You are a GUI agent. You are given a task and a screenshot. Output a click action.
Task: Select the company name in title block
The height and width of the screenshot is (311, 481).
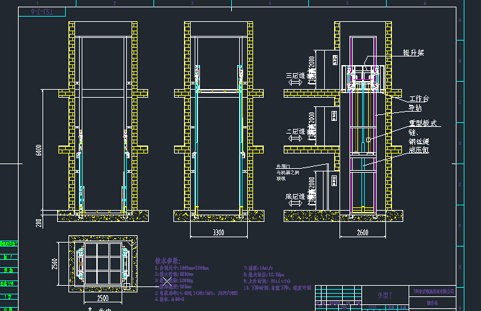433,291
